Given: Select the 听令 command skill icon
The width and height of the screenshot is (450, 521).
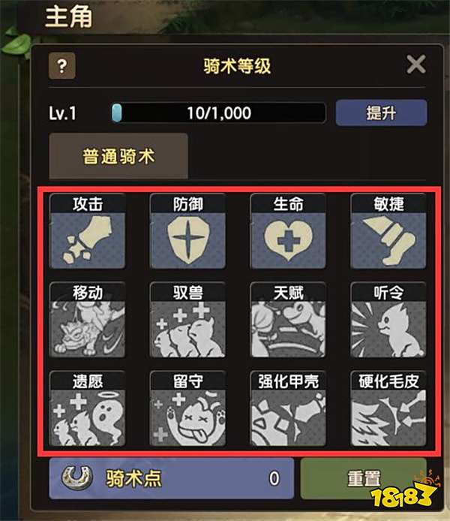Looking at the screenshot, I should [388, 320].
